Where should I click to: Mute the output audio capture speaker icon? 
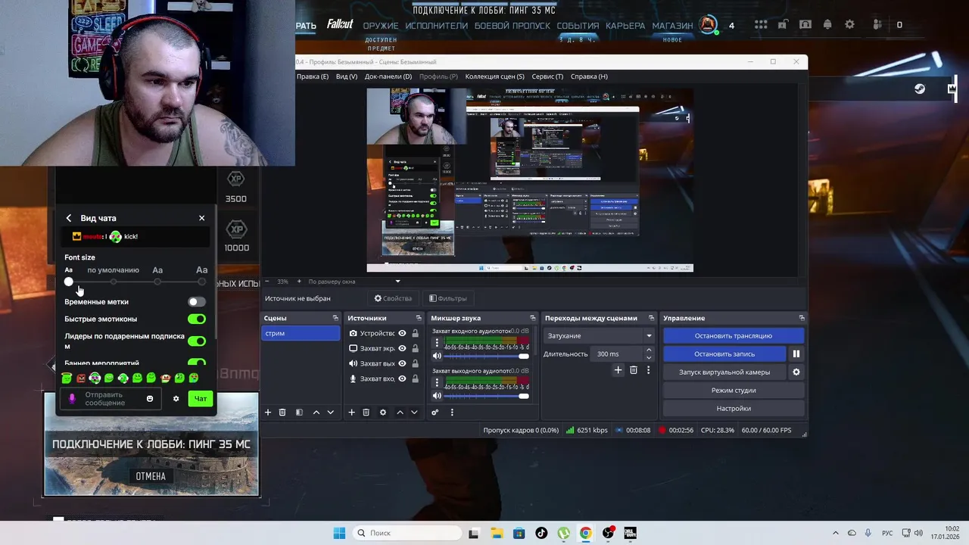coord(437,395)
